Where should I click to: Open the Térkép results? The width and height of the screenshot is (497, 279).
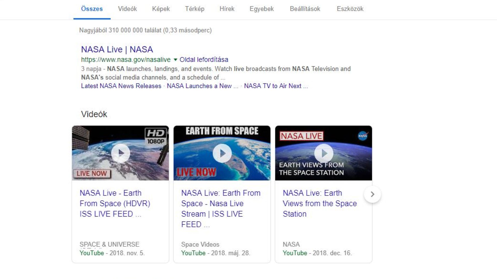194,9
